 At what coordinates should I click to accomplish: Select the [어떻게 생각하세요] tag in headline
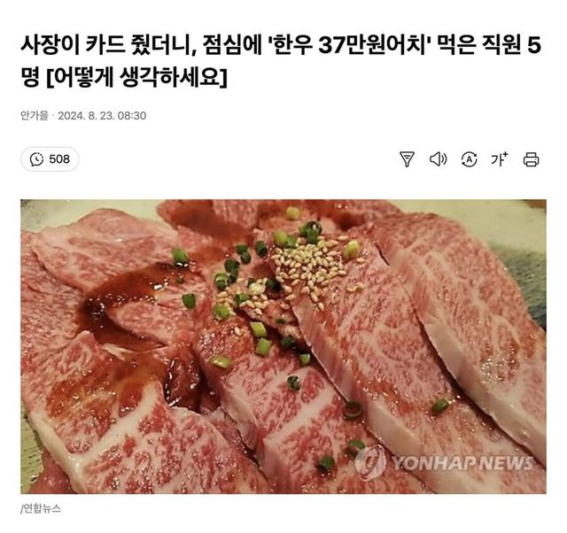137,77
